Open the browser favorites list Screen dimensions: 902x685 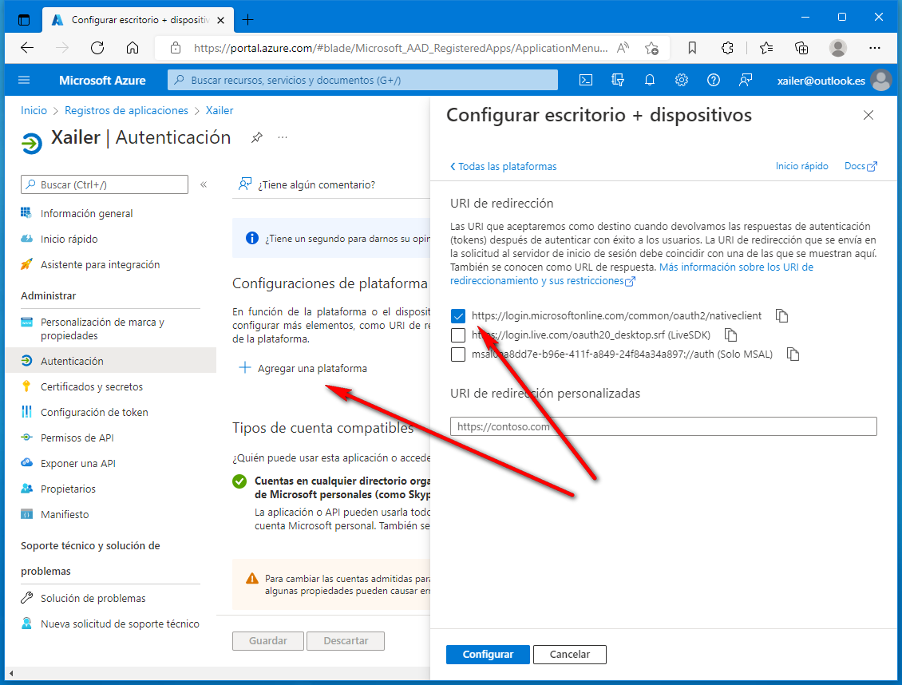click(x=766, y=48)
